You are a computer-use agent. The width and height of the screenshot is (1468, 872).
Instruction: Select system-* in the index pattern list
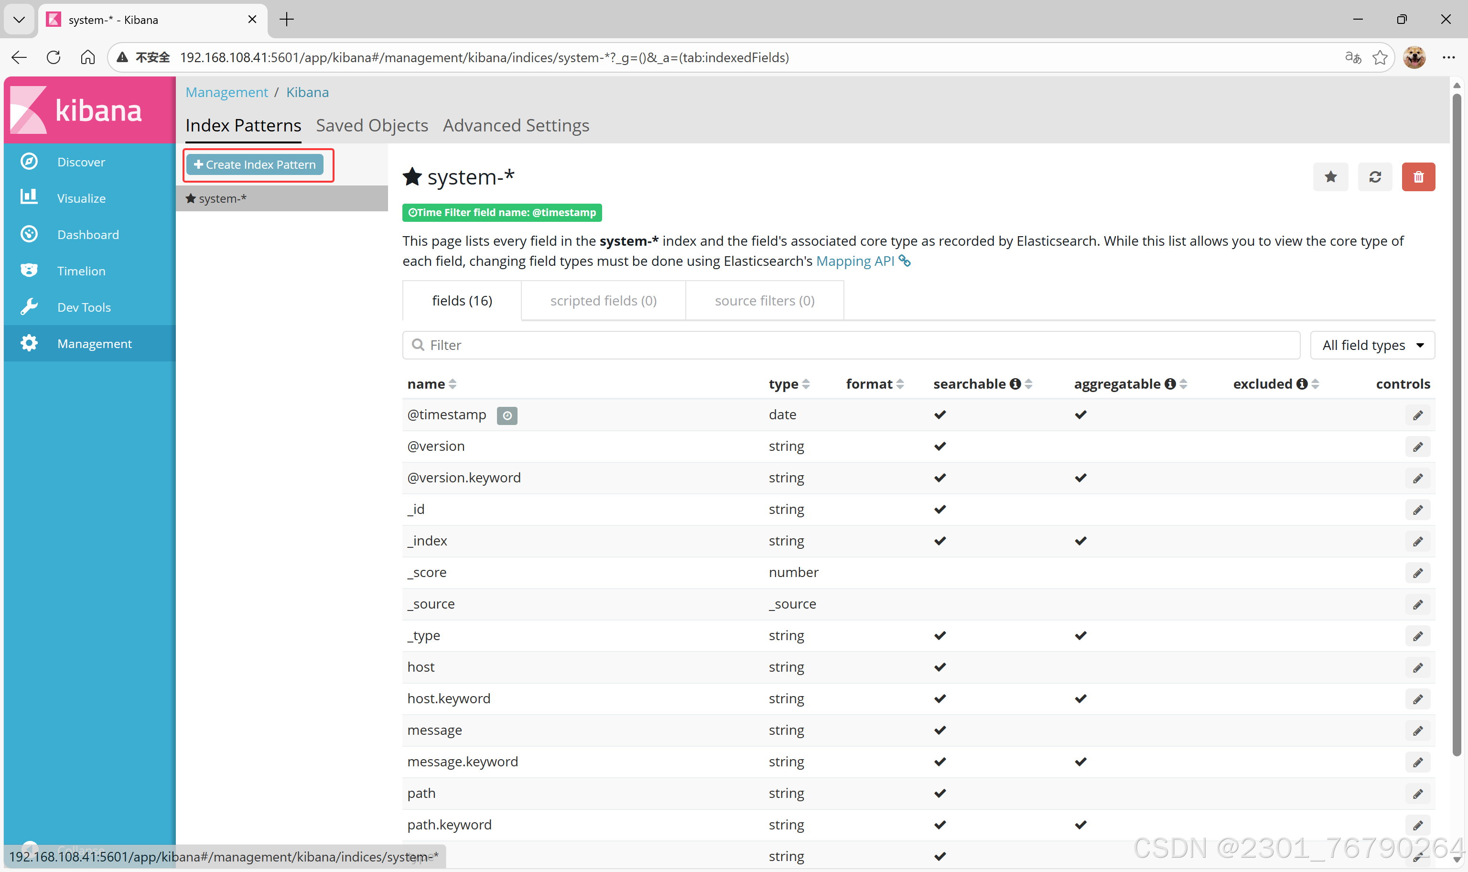pyautogui.click(x=282, y=198)
